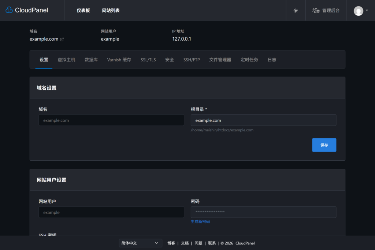Expand the user account dropdown arrow
The width and height of the screenshot is (375, 250).
tap(367, 10)
